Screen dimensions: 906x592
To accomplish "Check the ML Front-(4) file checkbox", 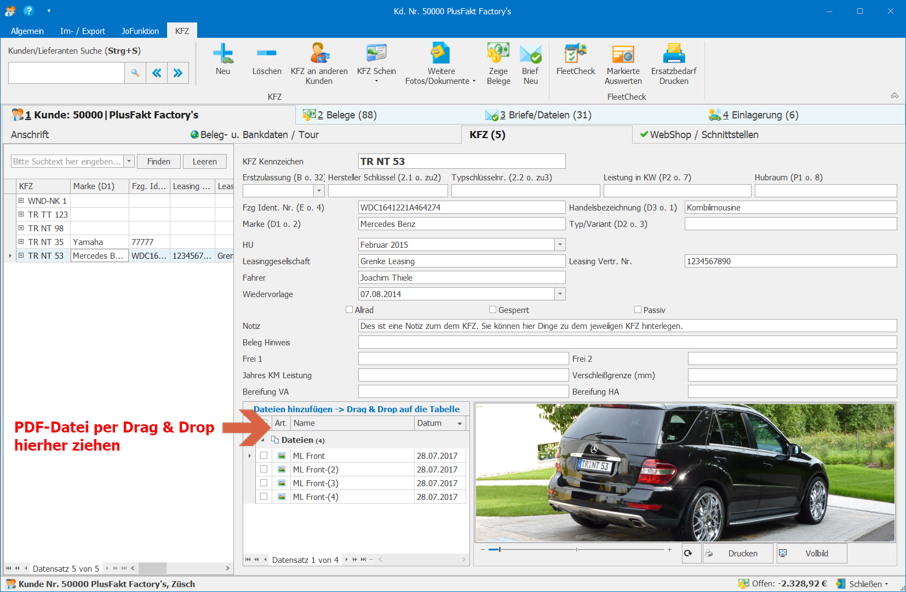I will coord(264,497).
